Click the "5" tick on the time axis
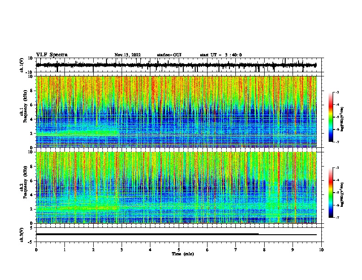Image resolution: width=362 pixels, height=280 pixels. 179,250
